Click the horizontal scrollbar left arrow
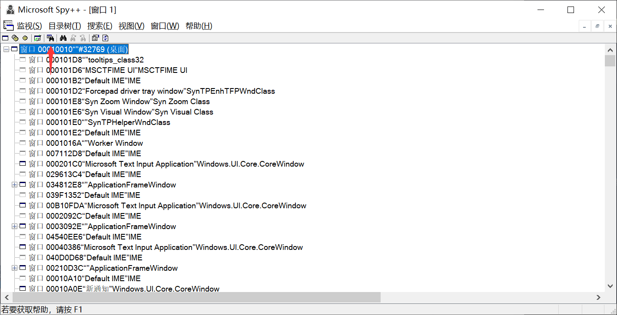The image size is (617, 315). [x=7, y=297]
